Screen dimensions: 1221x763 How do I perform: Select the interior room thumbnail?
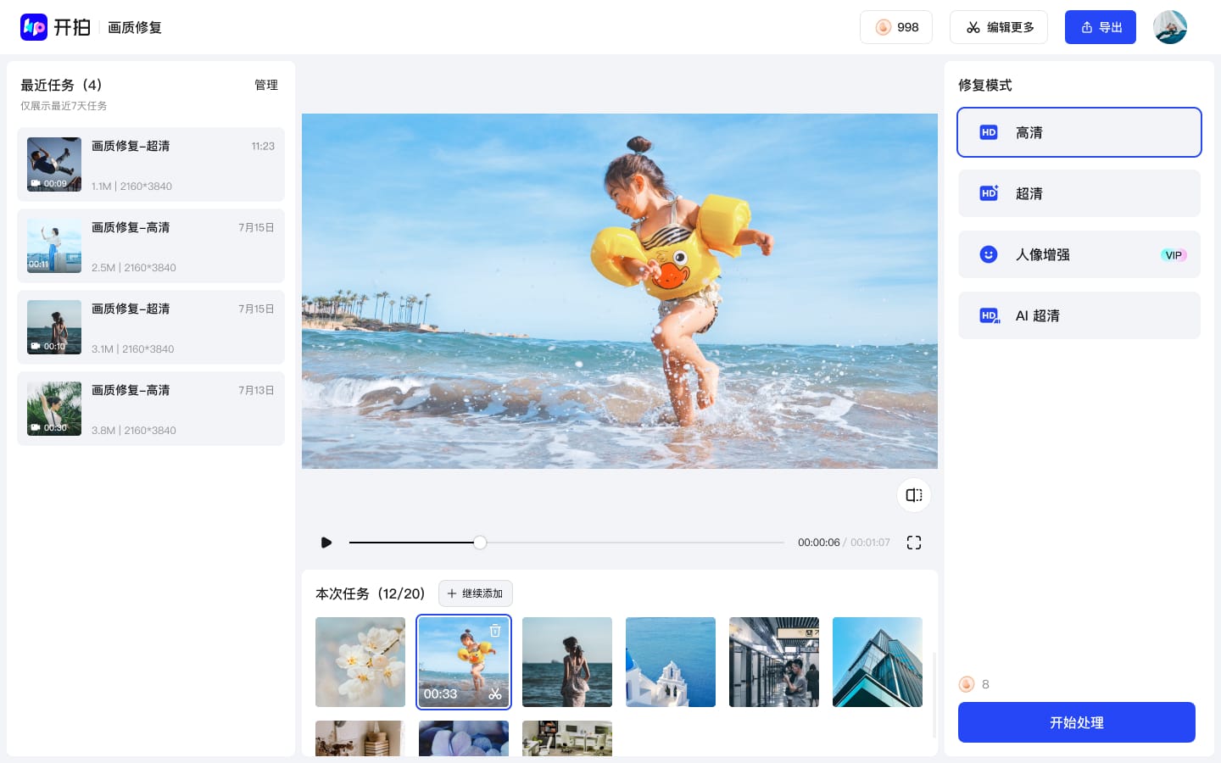coord(567,738)
